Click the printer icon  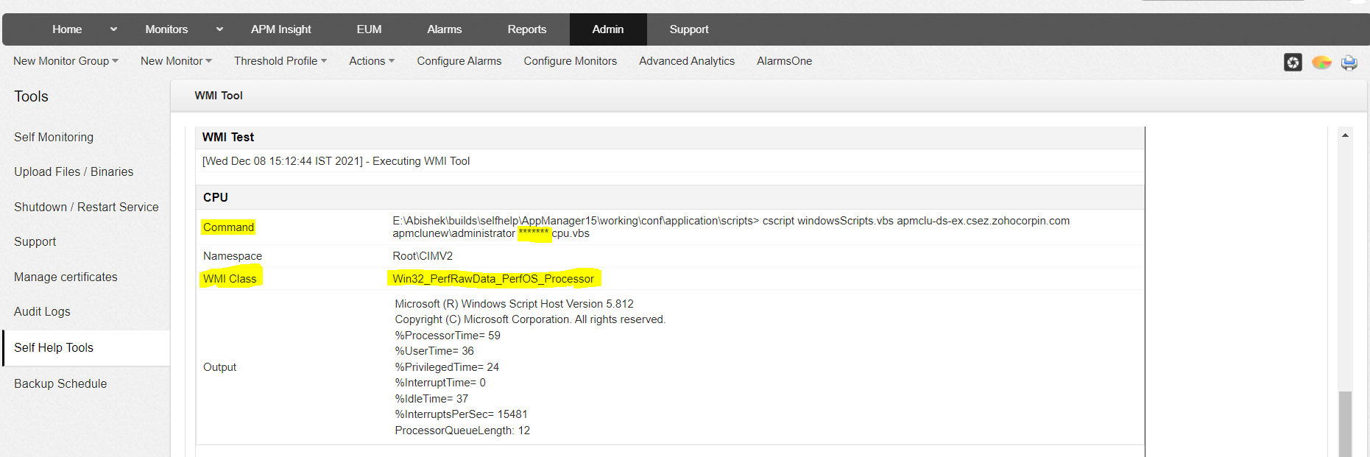[1349, 63]
